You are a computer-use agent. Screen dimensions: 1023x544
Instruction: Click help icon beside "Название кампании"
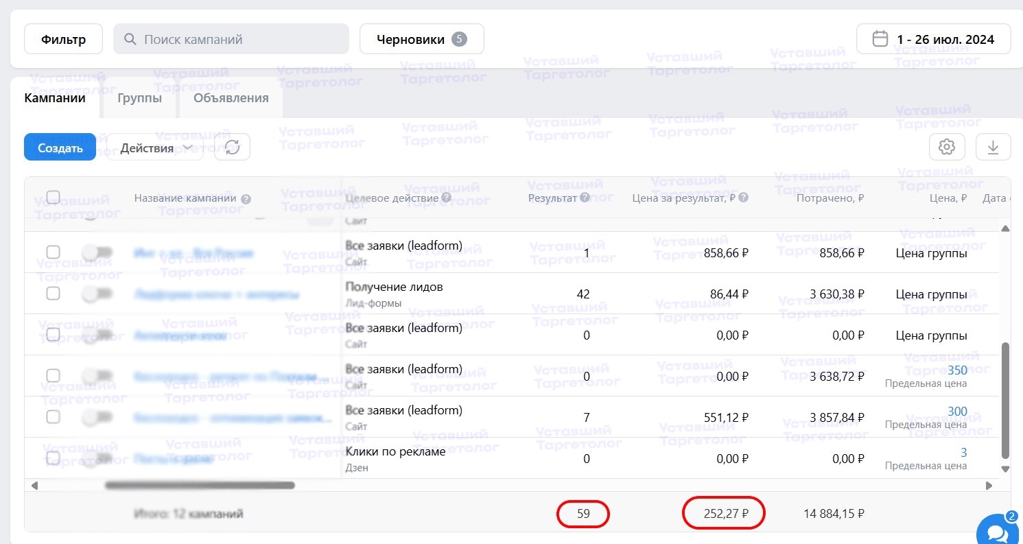pyautogui.click(x=246, y=199)
